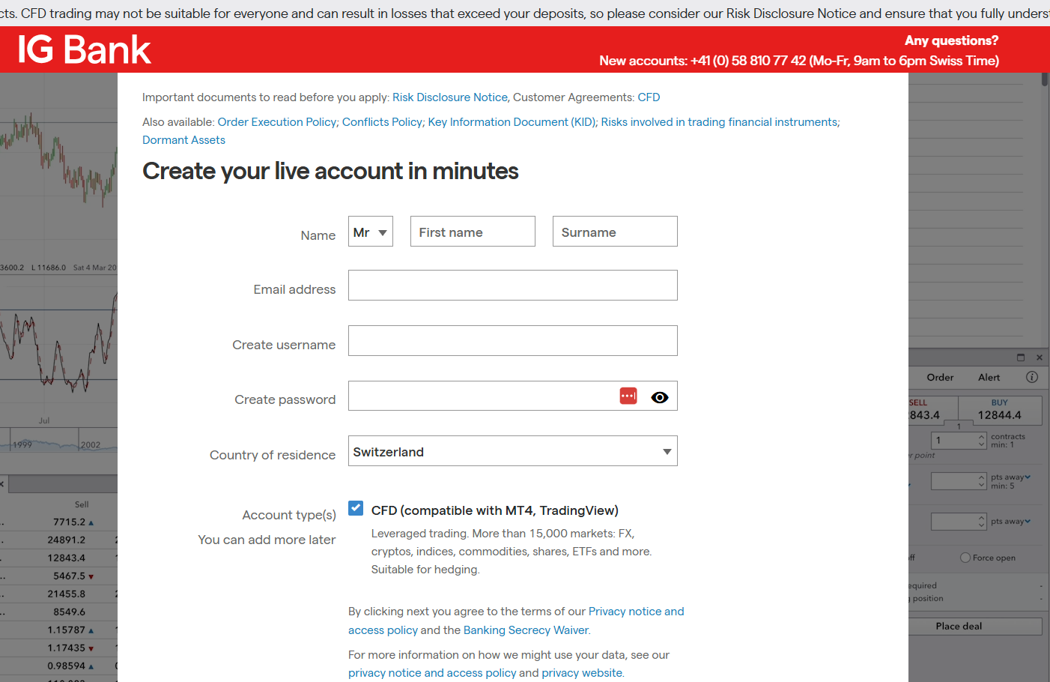The height and width of the screenshot is (682, 1050).
Task: Click the IG Bank logo
Action: (84, 49)
